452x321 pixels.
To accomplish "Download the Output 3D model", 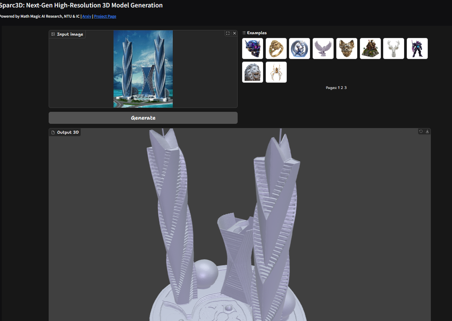I will (x=427, y=132).
